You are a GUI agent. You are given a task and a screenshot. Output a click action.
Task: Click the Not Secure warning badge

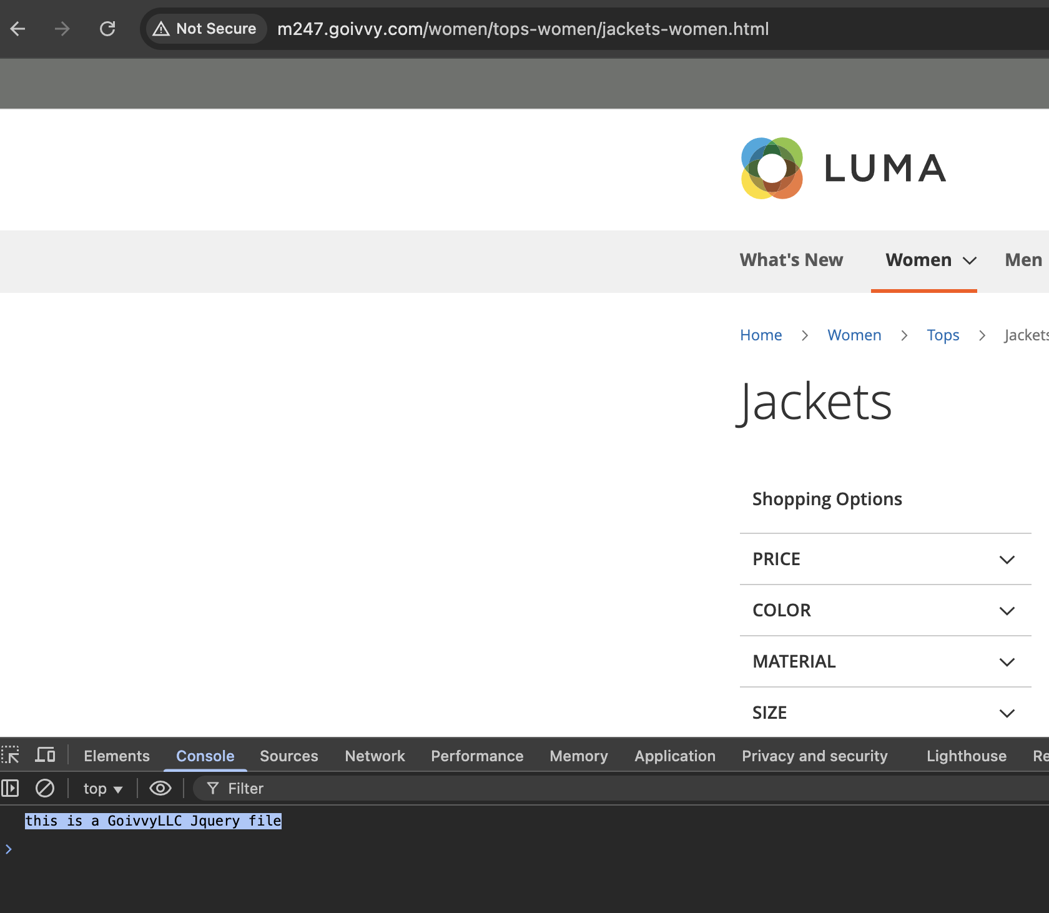205,29
